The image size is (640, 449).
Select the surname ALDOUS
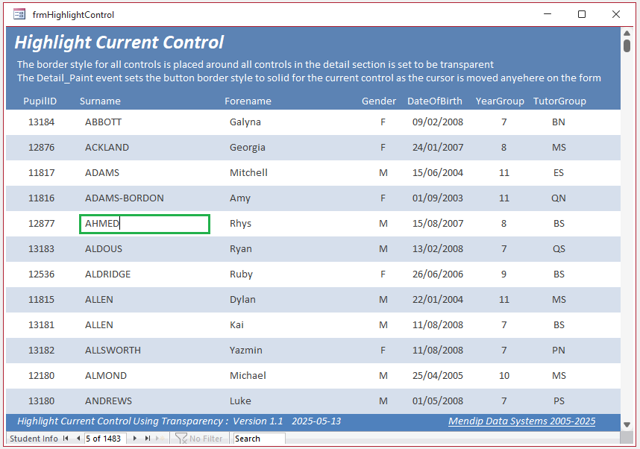pos(104,248)
